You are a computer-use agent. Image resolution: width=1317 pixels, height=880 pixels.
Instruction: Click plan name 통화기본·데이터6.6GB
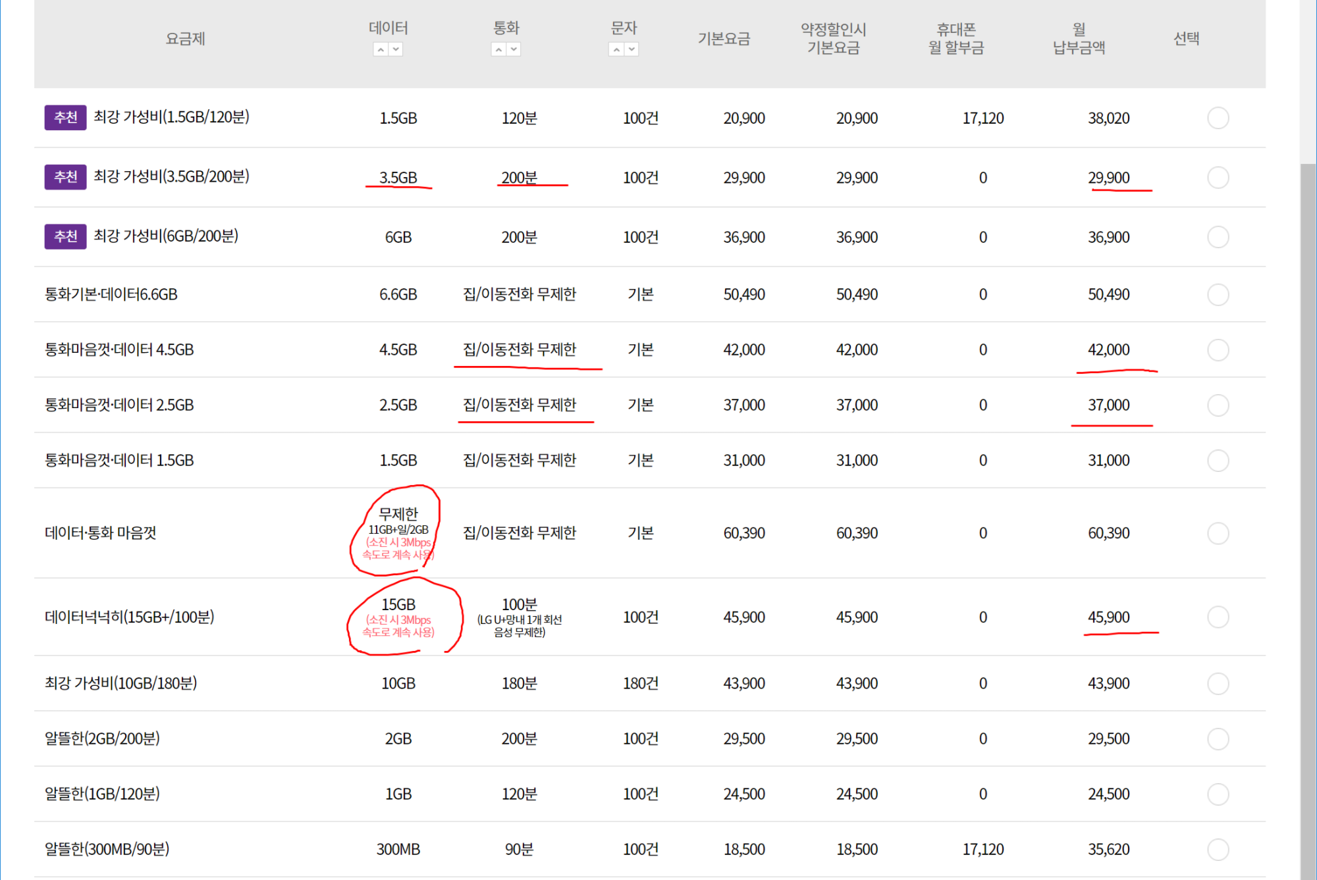(x=111, y=294)
